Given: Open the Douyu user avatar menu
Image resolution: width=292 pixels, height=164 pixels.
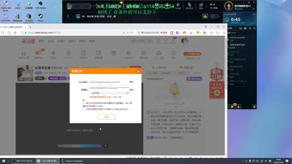Looking at the screenshot, I should pyautogui.click(x=185, y=41).
